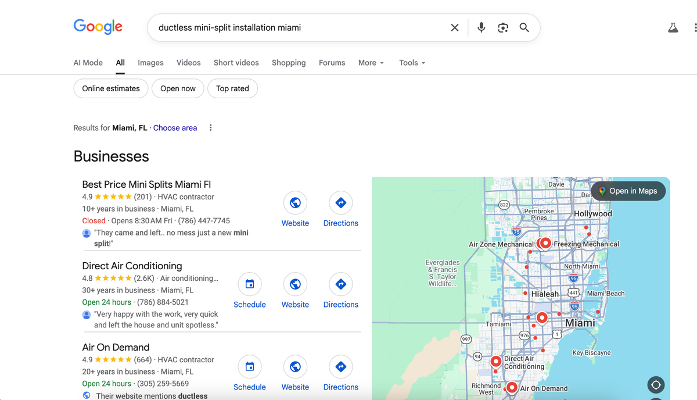Click the Website globe icon for Best Price Mini Splits
This screenshot has width=697, height=400.
point(295,202)
